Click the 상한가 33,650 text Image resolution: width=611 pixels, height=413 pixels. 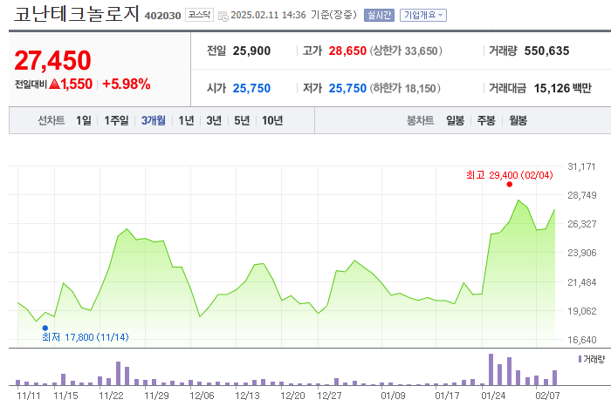click(406, 51)
